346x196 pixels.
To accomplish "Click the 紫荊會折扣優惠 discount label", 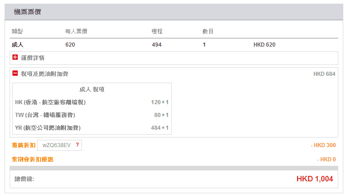I will coord(36,159).
